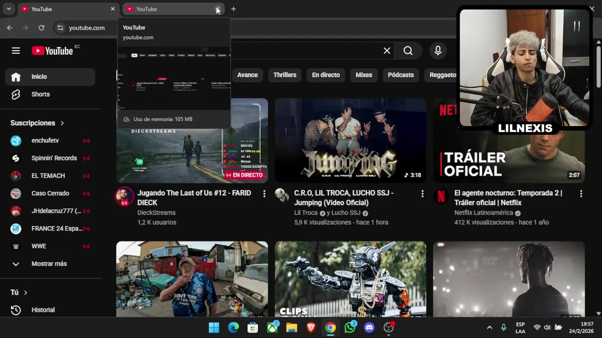Select the Thrillers filter chip
The image size is (602, 338).
pyautogui.click(x=285, y=75)
